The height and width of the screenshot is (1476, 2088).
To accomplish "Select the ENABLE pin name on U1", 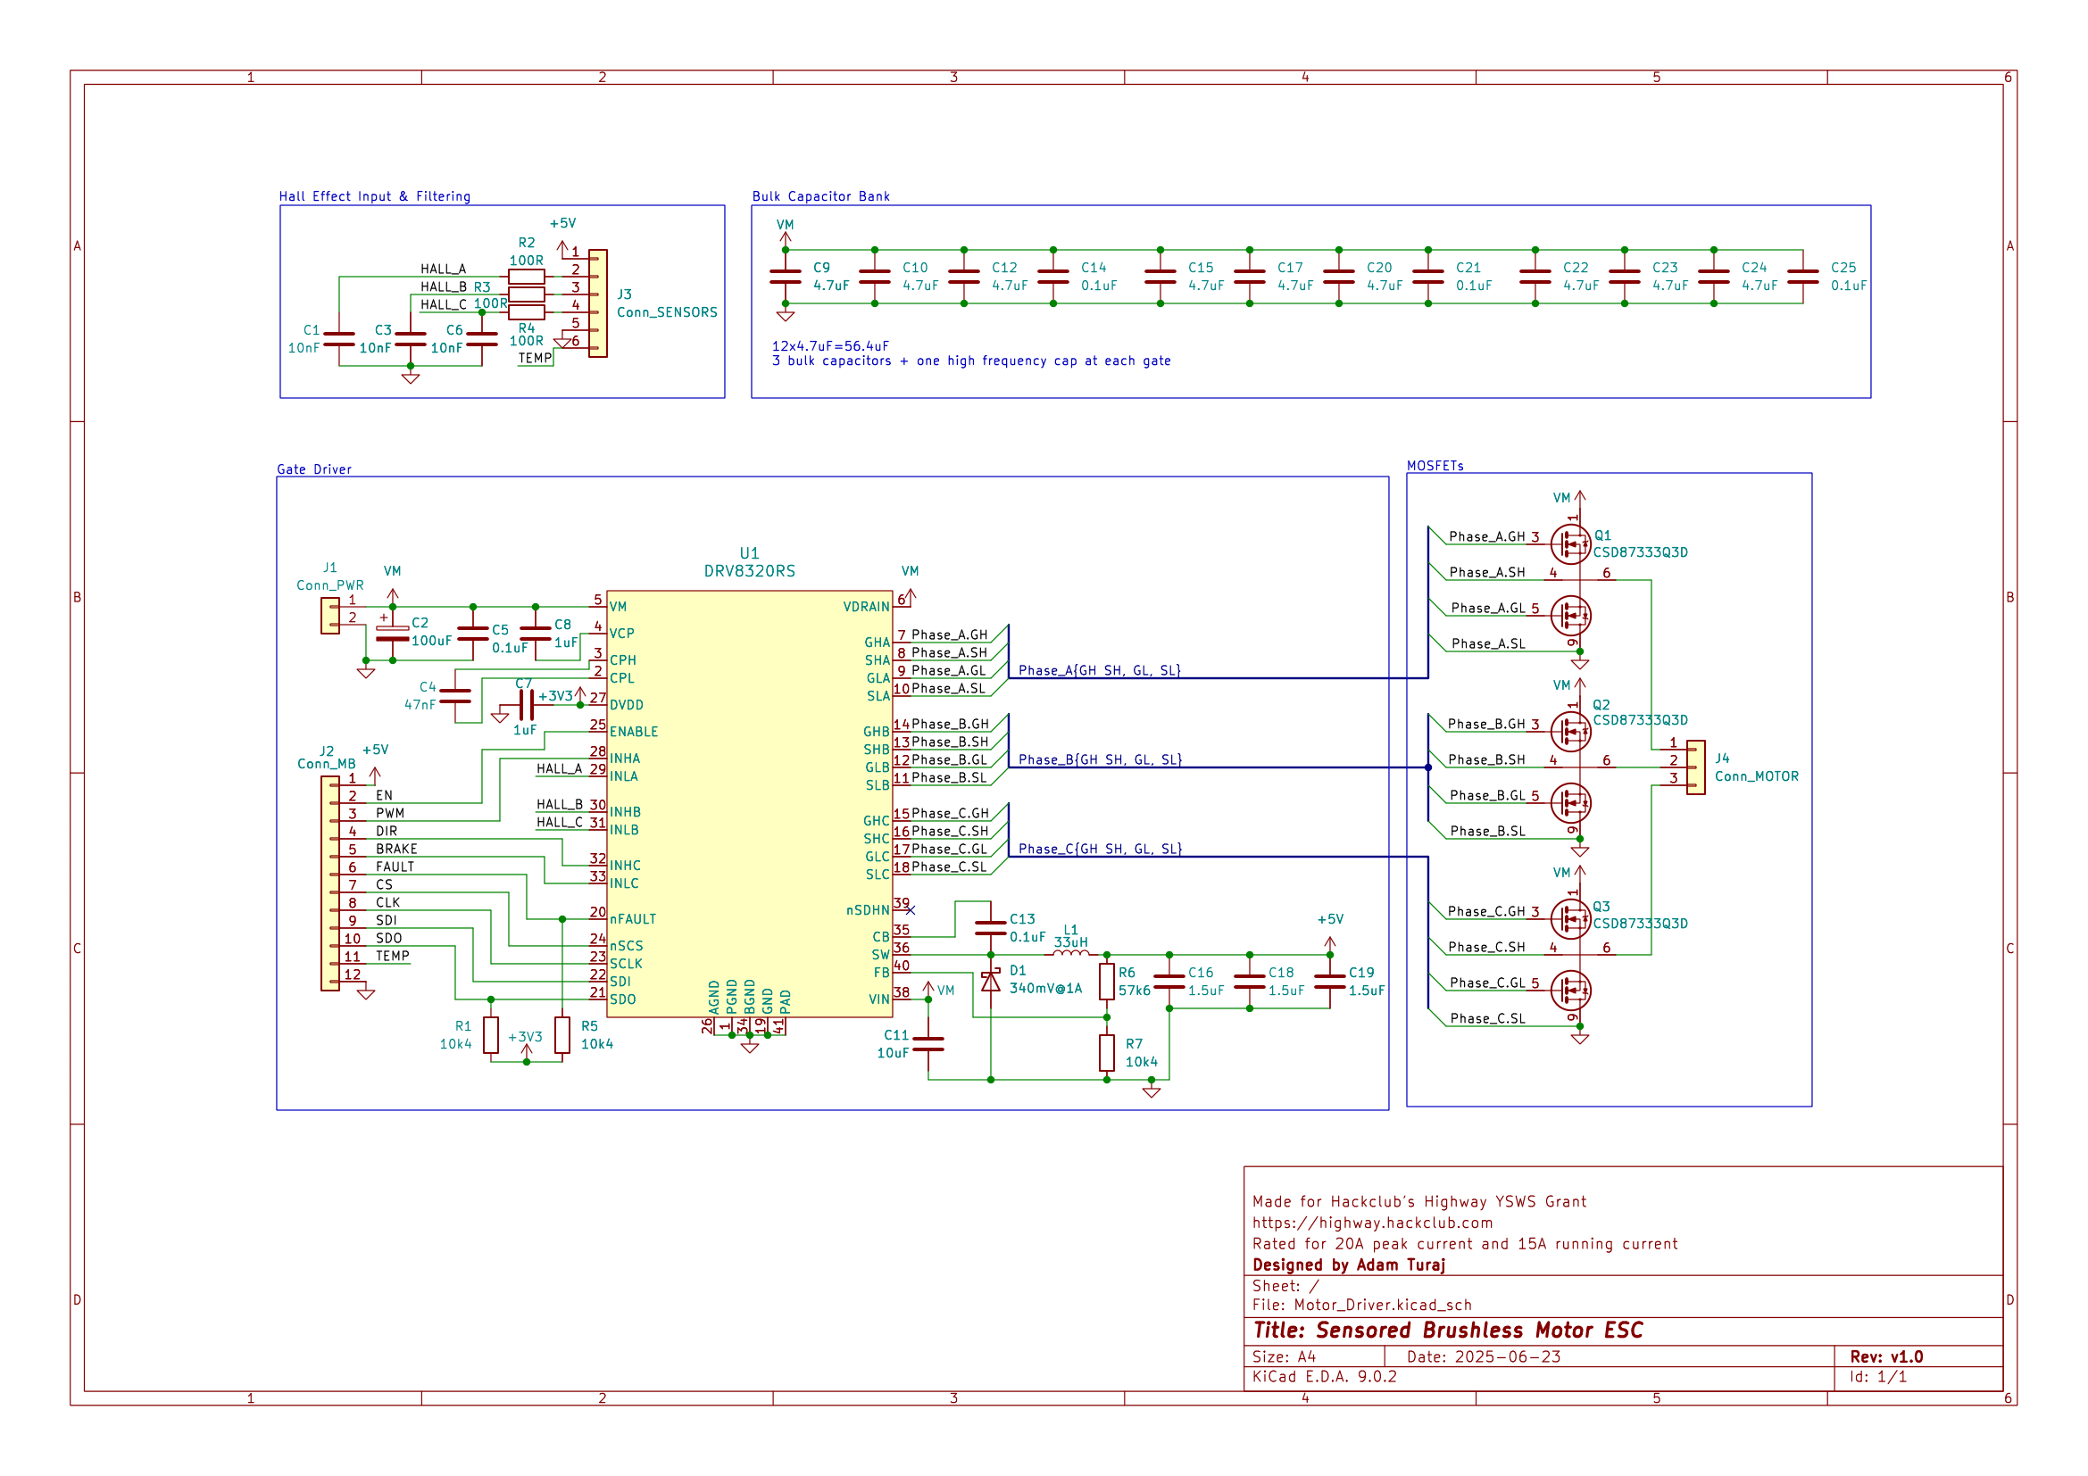I will coord(634,733).
